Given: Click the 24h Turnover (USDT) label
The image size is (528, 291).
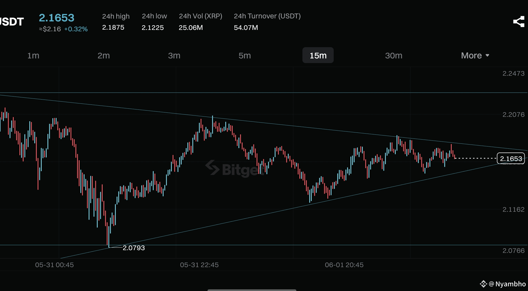Looking at the screenshot, I should [x=267, y=16].
